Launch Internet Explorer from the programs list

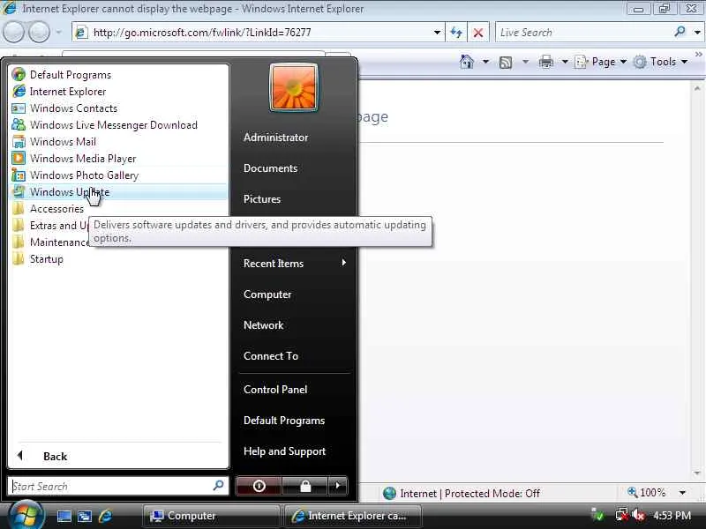(118, 92)
